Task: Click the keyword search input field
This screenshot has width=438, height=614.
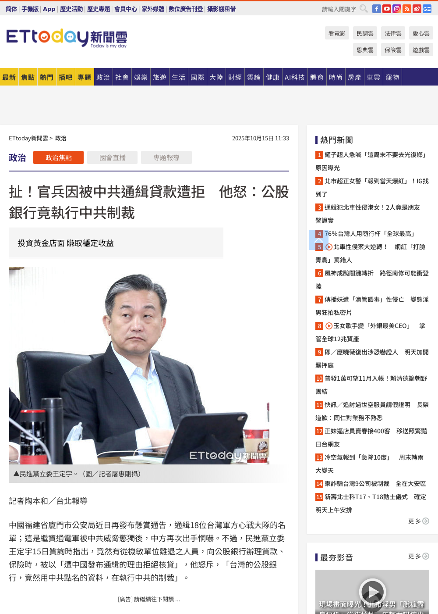Action: [339, 9]
